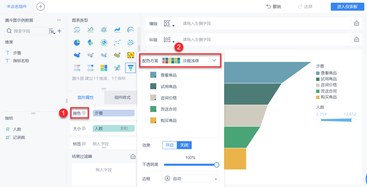Select the 未命名组件 tab
The image size is (367, 187).
(x=17, y=6)
